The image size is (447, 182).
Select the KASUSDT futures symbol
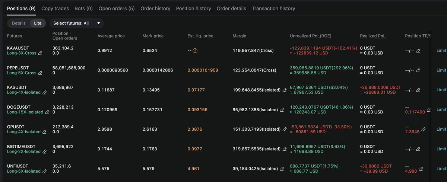coord(17,87)
